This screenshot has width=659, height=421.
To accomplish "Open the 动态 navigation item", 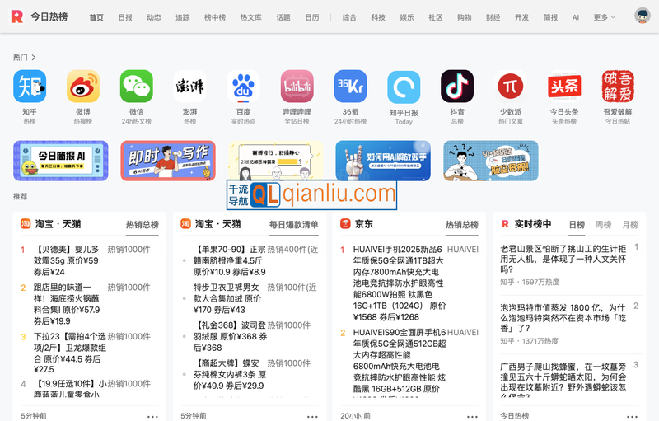I will click(154, 17).
